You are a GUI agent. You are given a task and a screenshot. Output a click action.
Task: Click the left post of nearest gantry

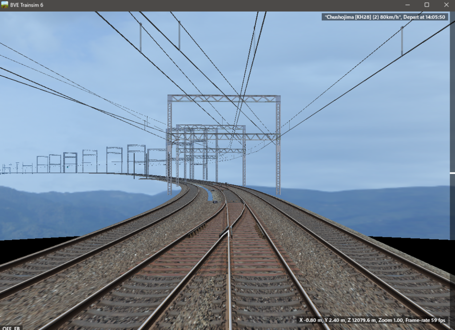(169, 146)
